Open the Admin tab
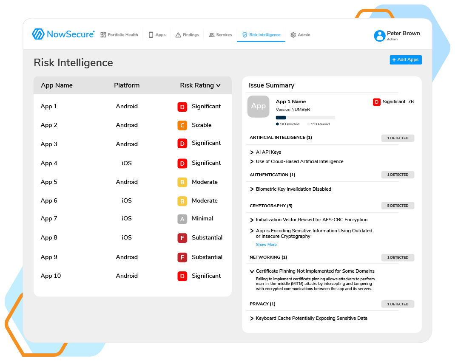The height and width of the screenshot is (361, 455). (300, 35)
